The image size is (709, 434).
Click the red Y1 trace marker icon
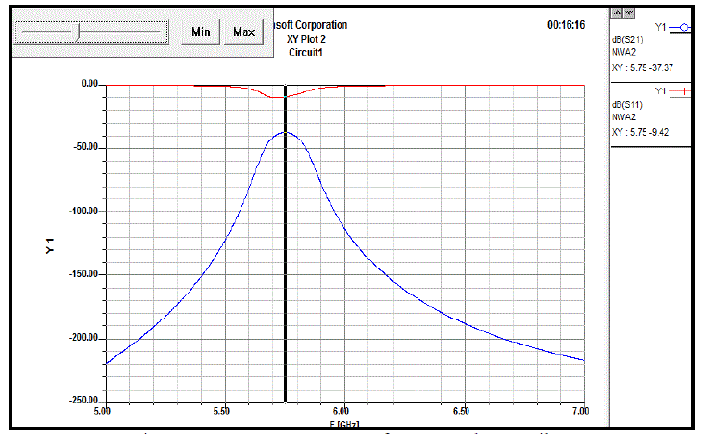click(x=684, y=90)
